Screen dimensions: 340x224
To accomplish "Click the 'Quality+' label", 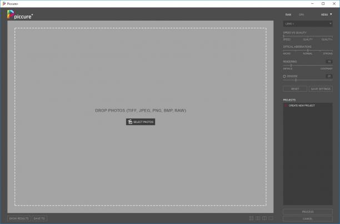I will (x=327, y=39).
